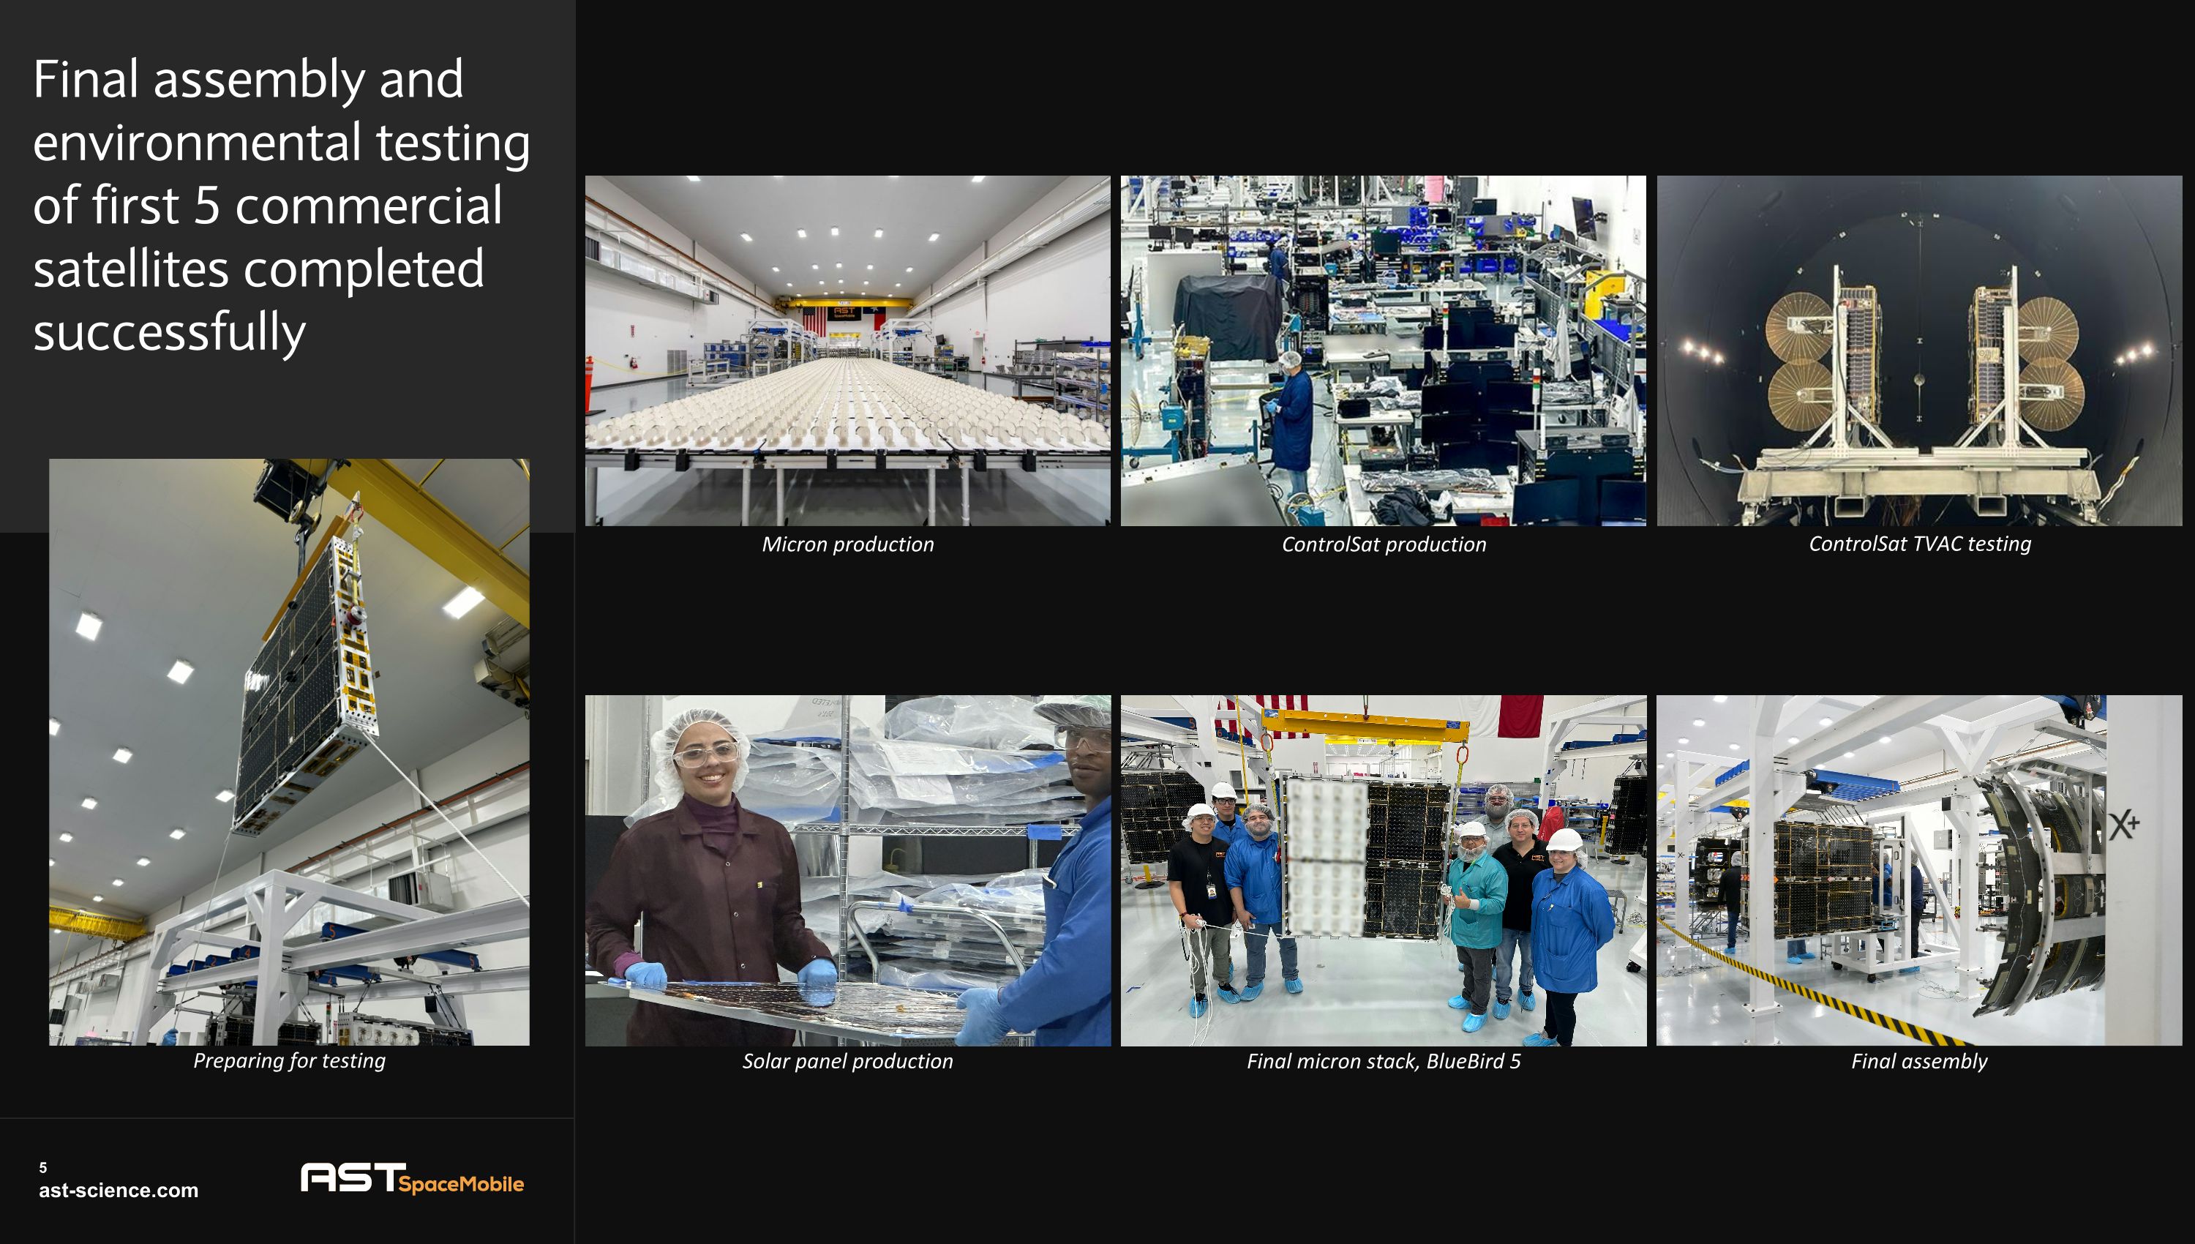Click the X+ marking in assembly photo
The height and width of the screenshot is (1244, 2195).
2123,825
